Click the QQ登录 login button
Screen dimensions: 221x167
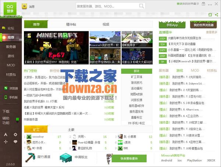click(x=10, y=9)
